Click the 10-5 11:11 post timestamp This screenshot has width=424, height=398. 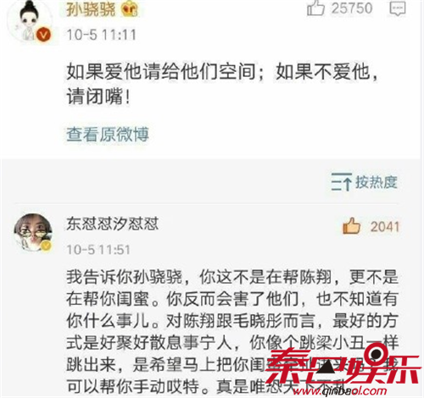pyautogui.click(x=101, y=35)
